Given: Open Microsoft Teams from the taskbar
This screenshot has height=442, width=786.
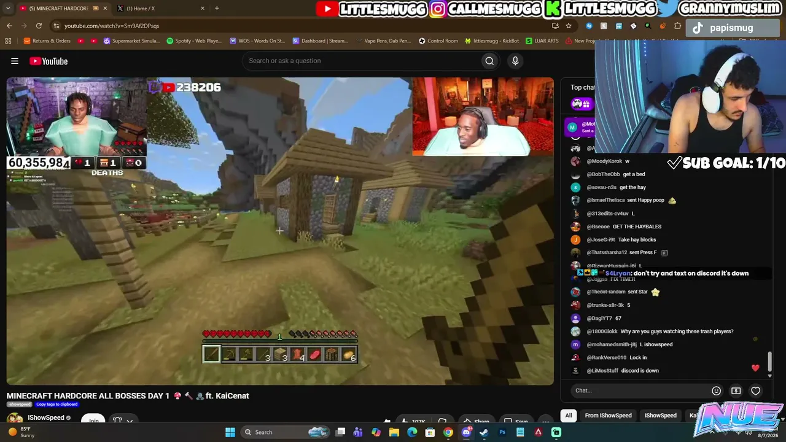Looking at the screenshot, I should pos(358,432).
